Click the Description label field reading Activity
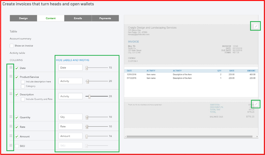 click(71, 96)
